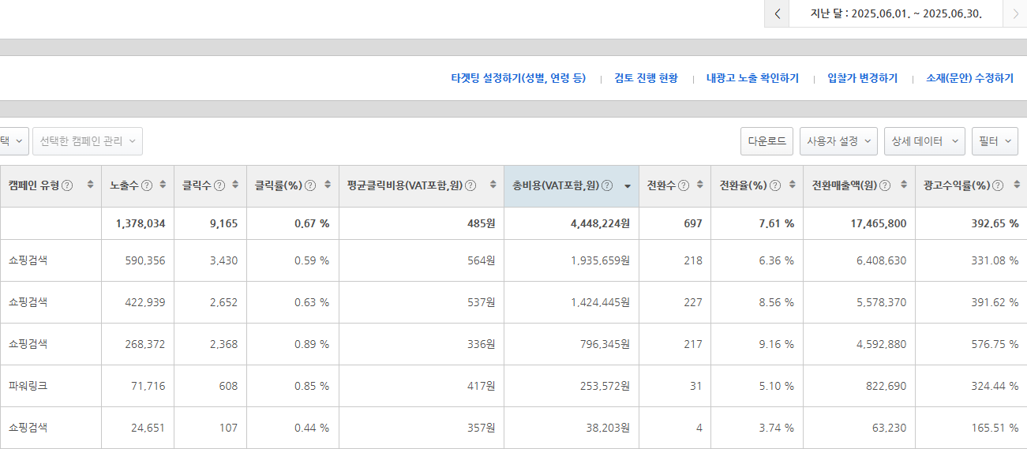1027x449 pixels.
Task: Click the 소재(문안) 수정하기 link
Action: (x=969, y=78)
